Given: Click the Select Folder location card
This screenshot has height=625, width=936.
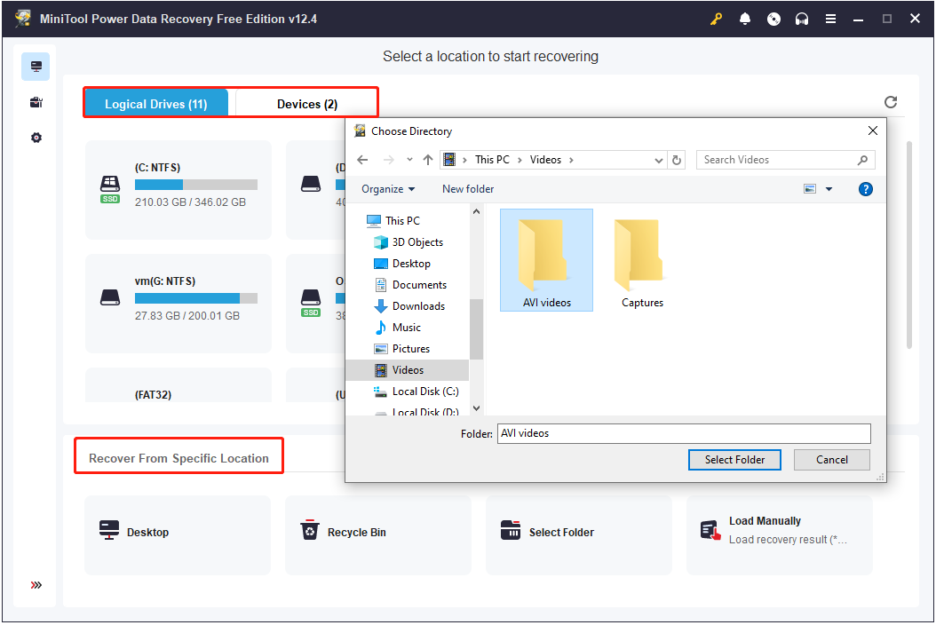Looking at the screenshot, I should click(578, 534).
